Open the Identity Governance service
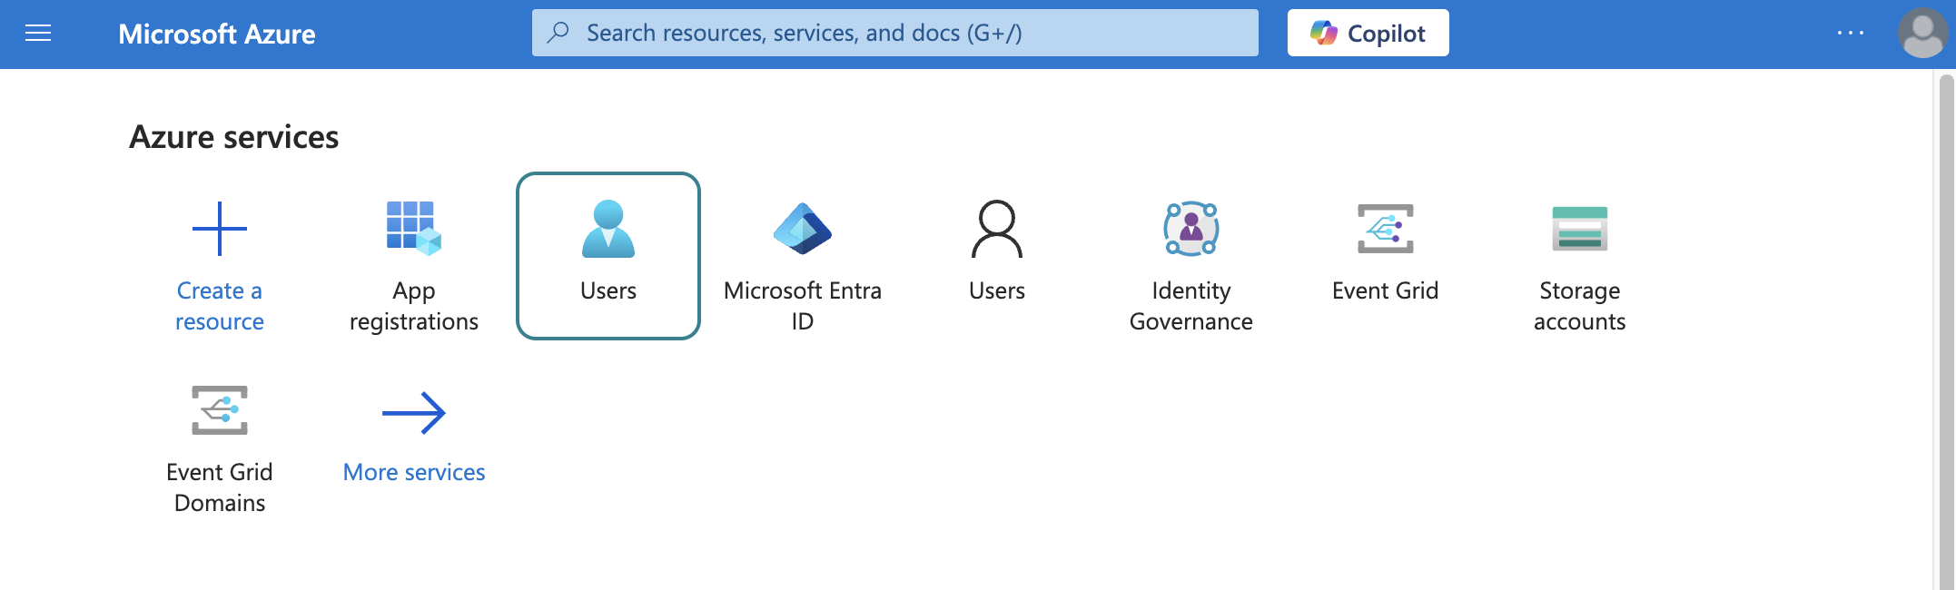 click(x=1191, y=229)
